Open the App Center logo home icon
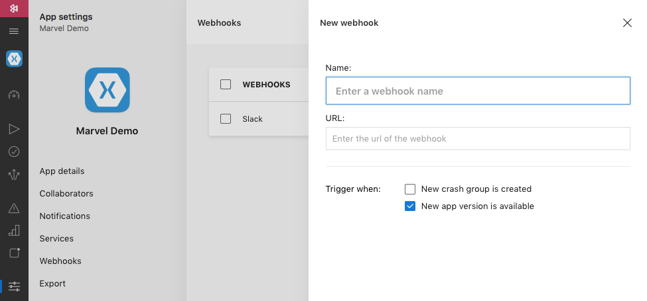This screenshot has width=647, height=301. tap(14, 8)
